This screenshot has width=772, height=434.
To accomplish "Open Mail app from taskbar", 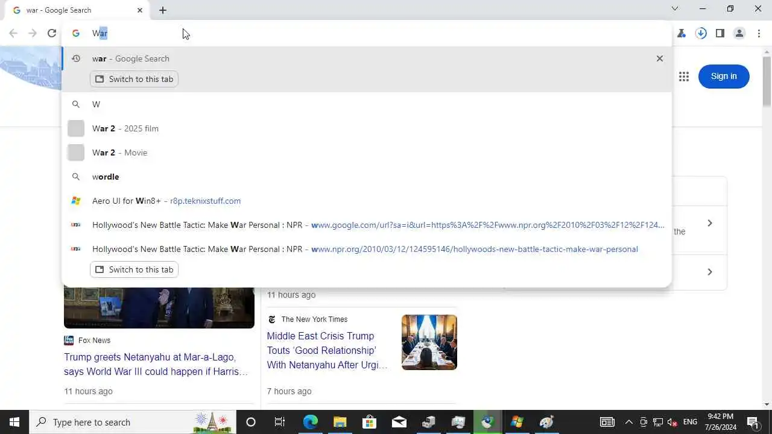I will point(399,422).
